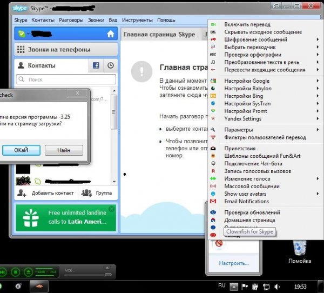Click the network icon in system tray

(266, 287)
